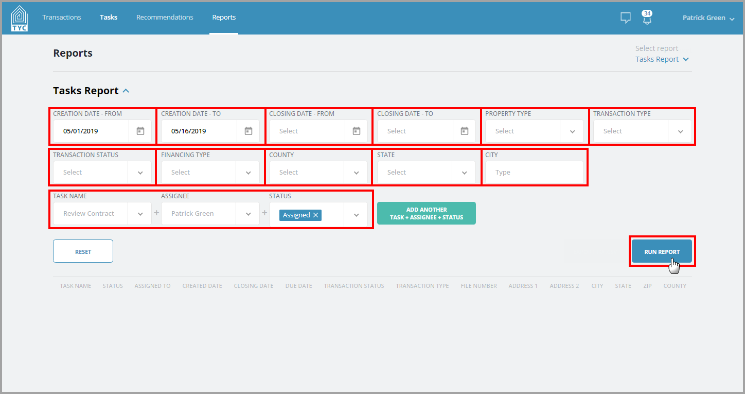This screenshot has height=394, width=745.
Task: Open the Creation Date - From calendar picker
Action: pyautogui.click(x=140, y=131)
